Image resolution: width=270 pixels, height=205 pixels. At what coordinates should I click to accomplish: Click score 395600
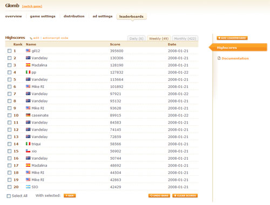point(117,51)
